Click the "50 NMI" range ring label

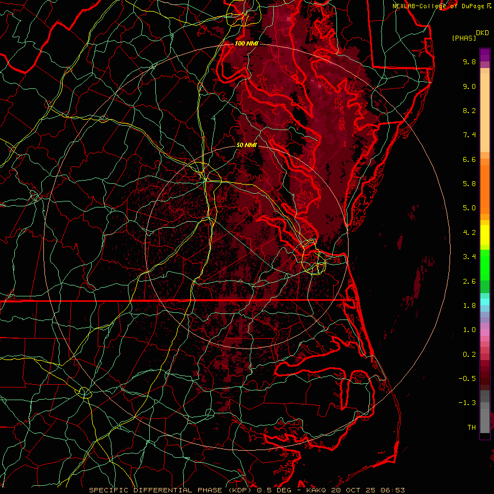tap(246, 145)
